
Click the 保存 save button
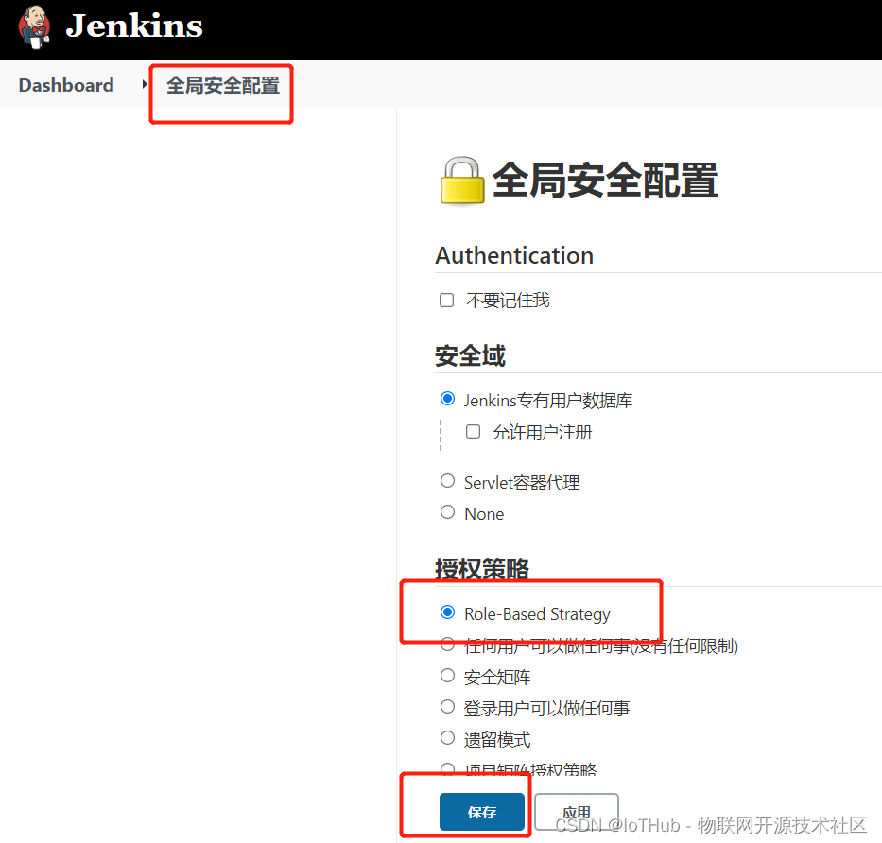[x=482, y=812]
